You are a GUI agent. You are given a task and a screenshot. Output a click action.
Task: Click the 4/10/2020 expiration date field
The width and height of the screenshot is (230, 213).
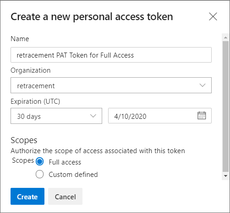coord(160,116)
